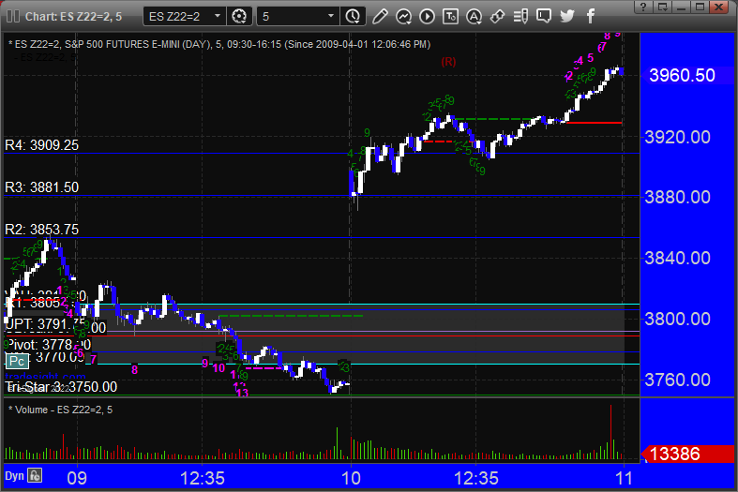Screen dimensions: 738x492
Task: Select the pencil drawing tool
Action: [x=380, y=17]
